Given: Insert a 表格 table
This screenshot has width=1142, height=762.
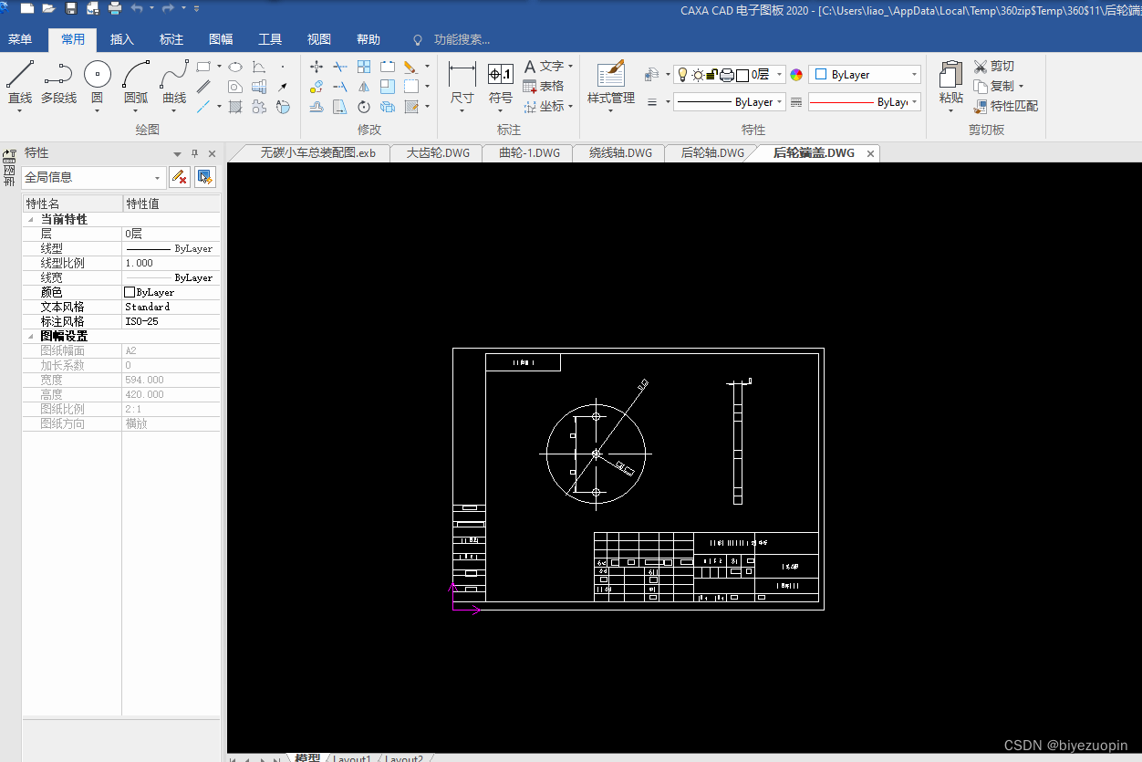Looking at the screenshot, I should coord(544,86).
